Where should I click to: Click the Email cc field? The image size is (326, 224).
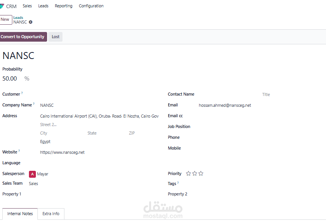261,116
